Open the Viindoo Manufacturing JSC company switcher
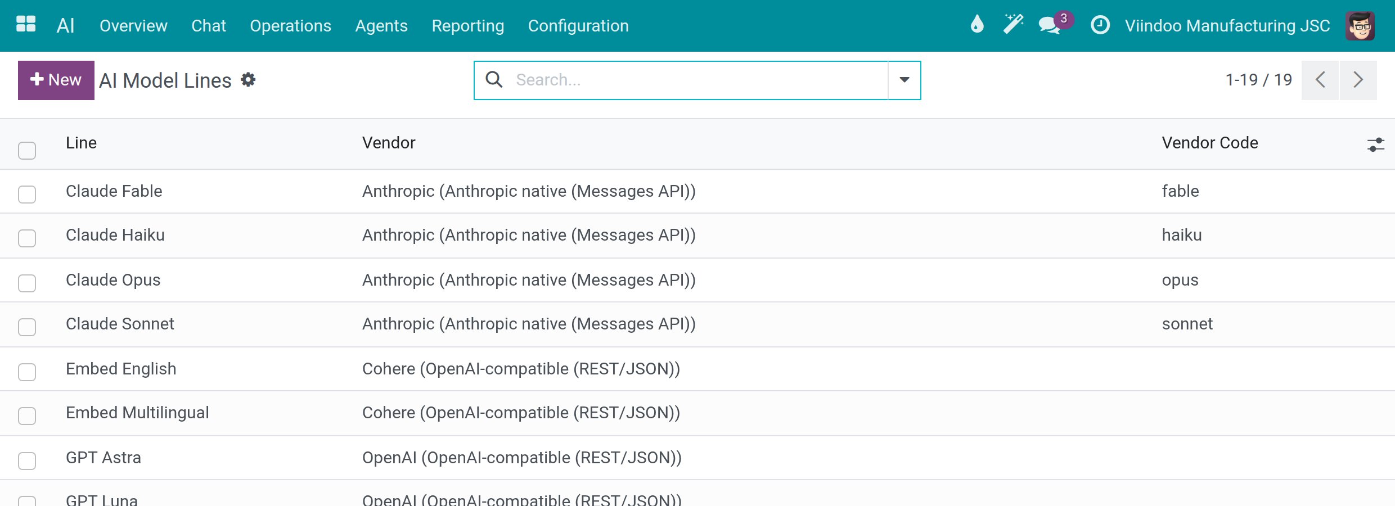Image resolution: width=1395 pixels, height=506 pixels. (x=1227, y=26)
